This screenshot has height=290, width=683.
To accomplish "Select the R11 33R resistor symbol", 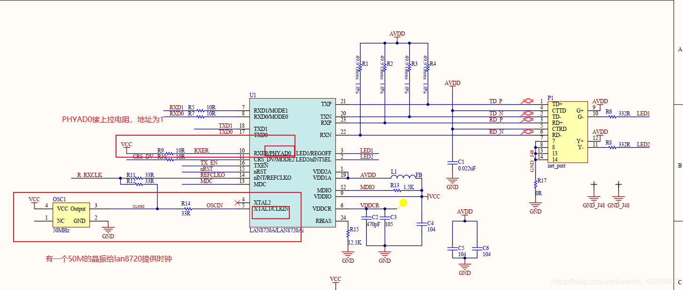I will tap(139, 178).
